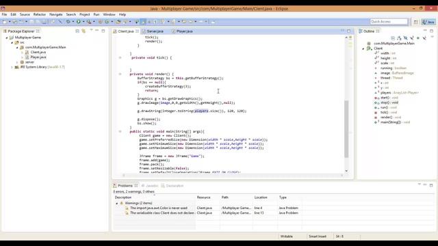The height and width of the screenshot is (246, 438).
Task: Expand the JRE System Library node
Action: tap(12, 67)
